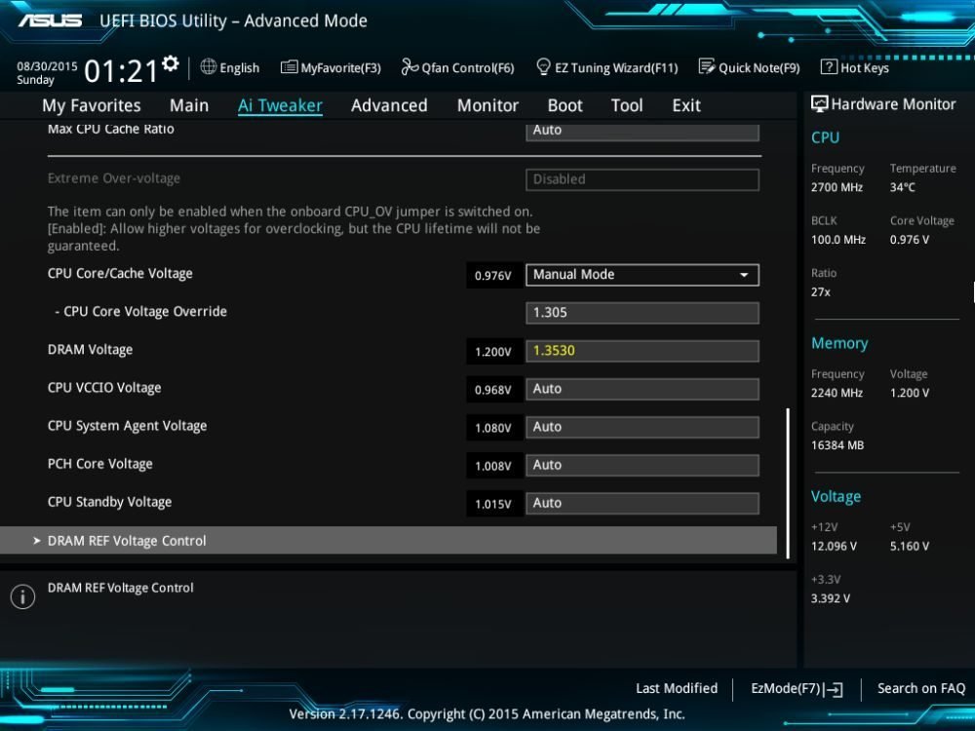Click the globe language icon
This screenshot has height=731, width=975.
(209, 67)
